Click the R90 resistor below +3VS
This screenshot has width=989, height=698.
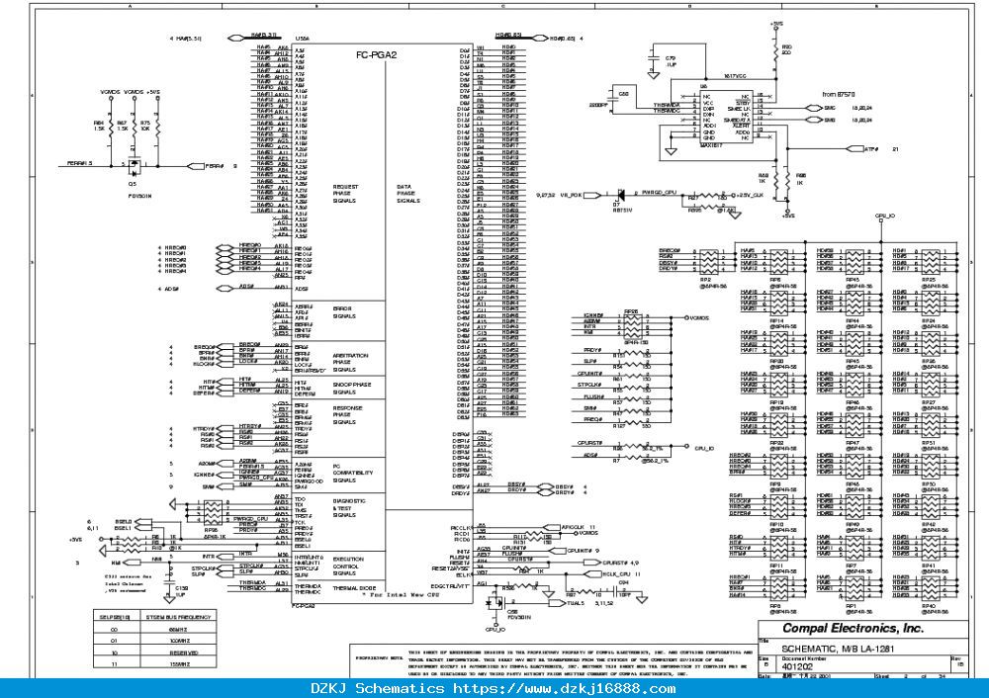[x=776, y=50]
